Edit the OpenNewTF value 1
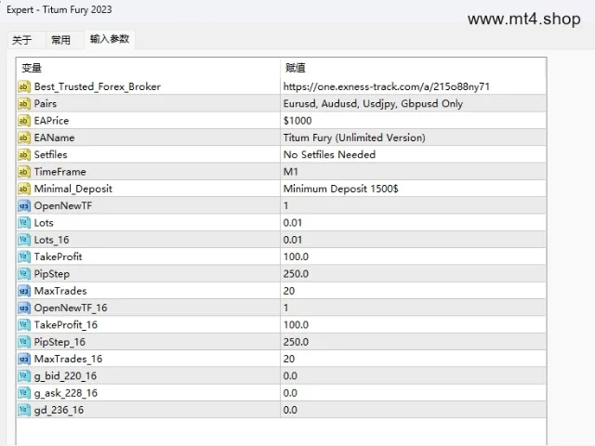 click(413, 205)
